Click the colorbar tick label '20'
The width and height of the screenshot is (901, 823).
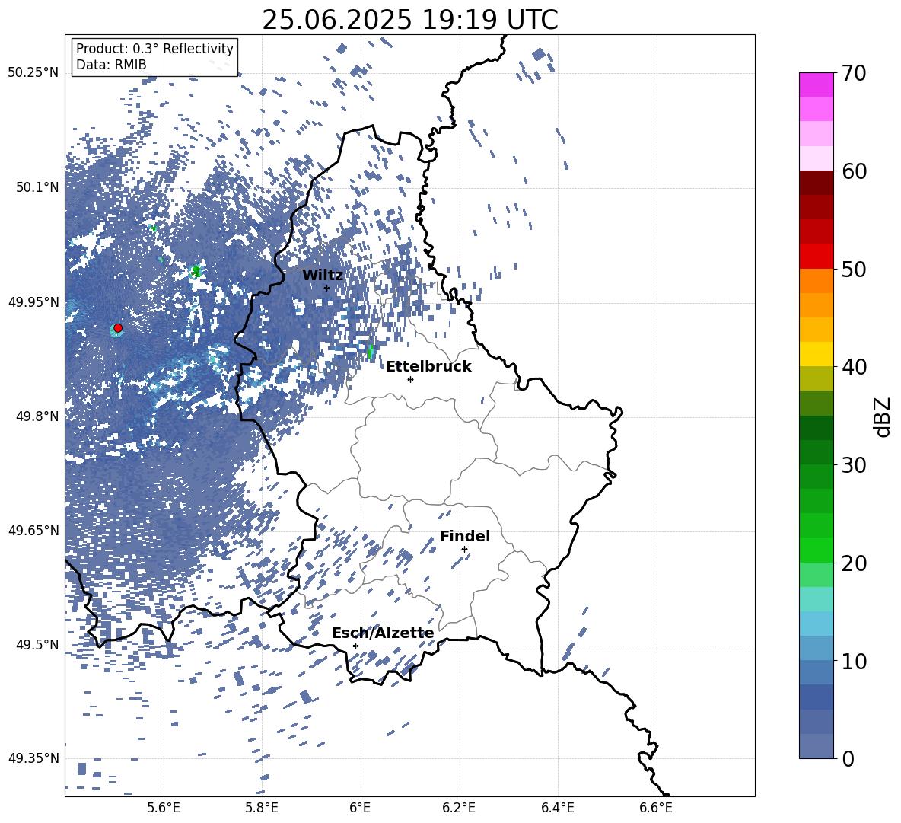[x=854, y=563]
